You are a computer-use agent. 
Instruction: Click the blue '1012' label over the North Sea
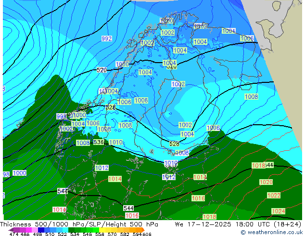tap(102, 168)
